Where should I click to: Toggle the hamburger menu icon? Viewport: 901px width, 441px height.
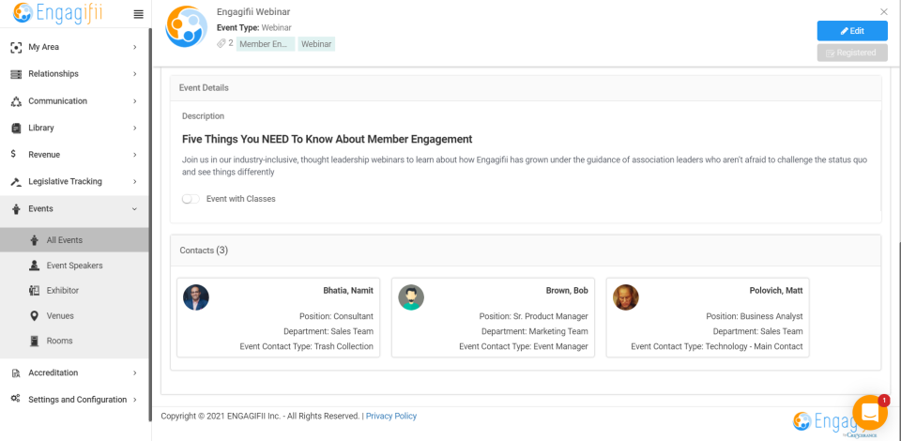[138, 14]
